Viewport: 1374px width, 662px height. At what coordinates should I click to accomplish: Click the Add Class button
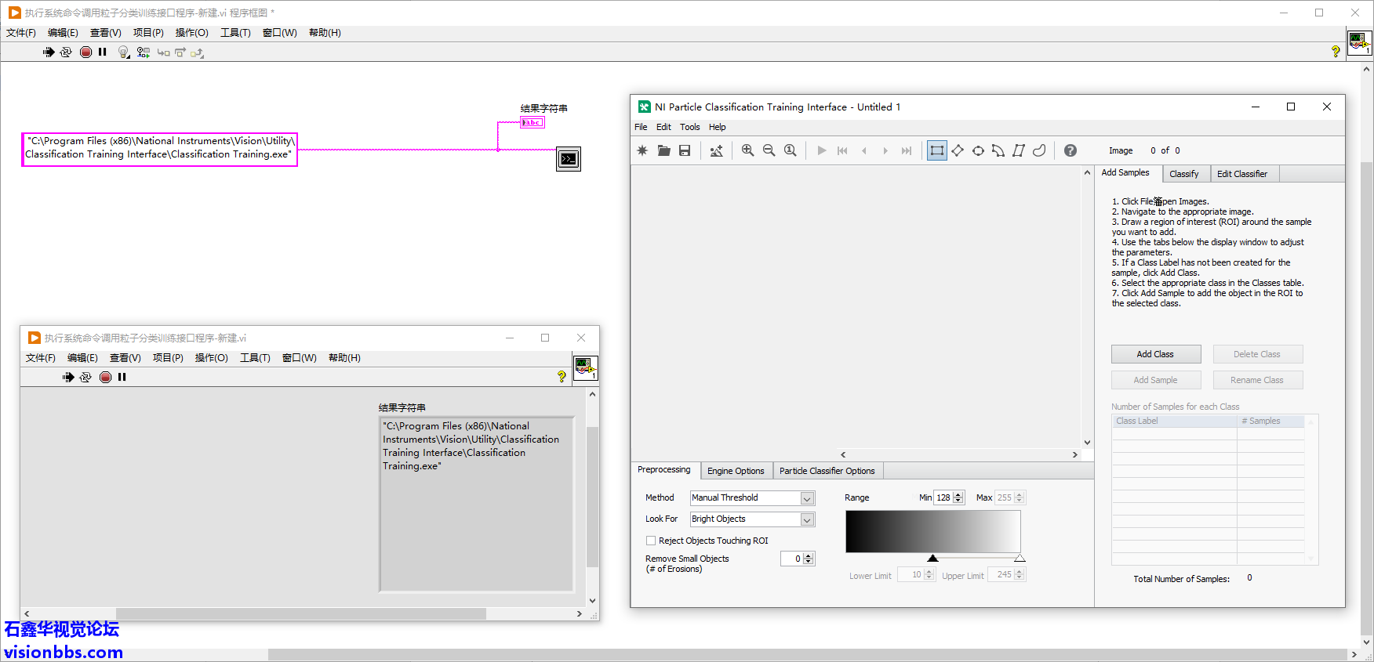point(1155,354)
